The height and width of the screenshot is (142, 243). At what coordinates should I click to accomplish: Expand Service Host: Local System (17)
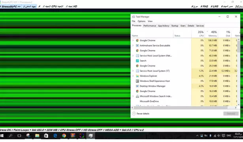pos(133,71)
